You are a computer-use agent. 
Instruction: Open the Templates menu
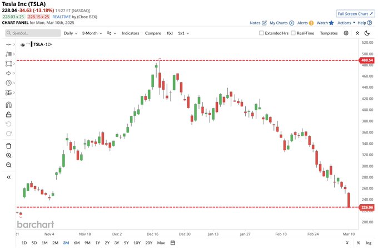(329, 33)
